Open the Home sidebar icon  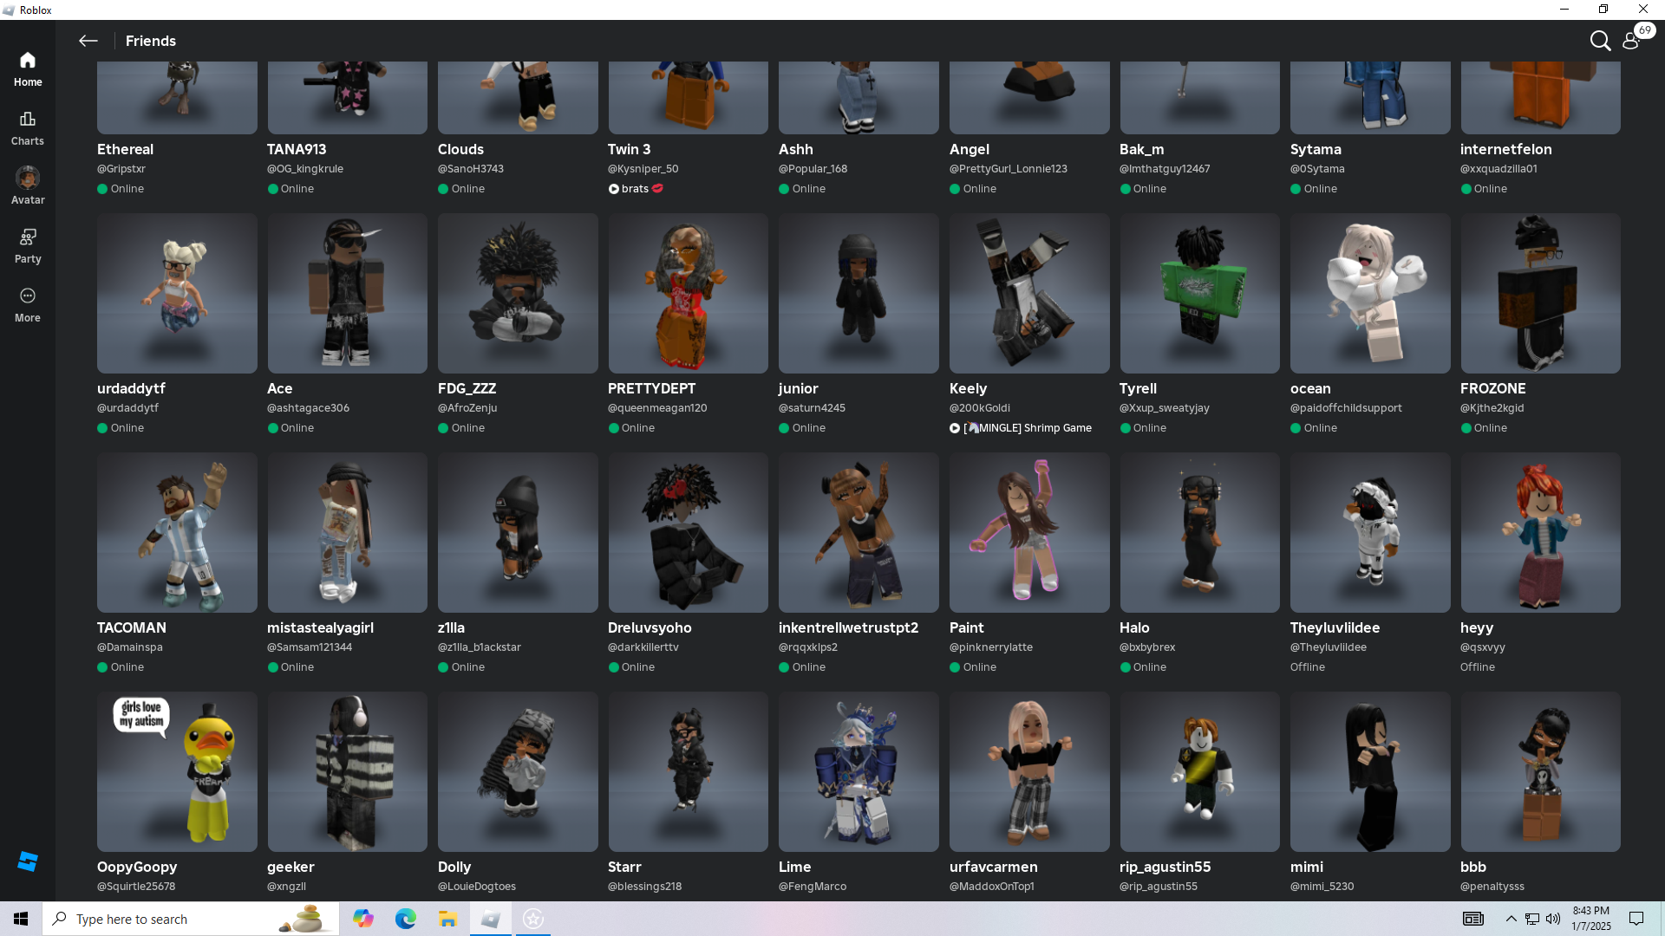[28, 68]
